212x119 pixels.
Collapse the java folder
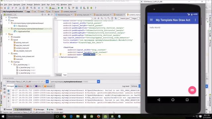click(x=6, y=20)
